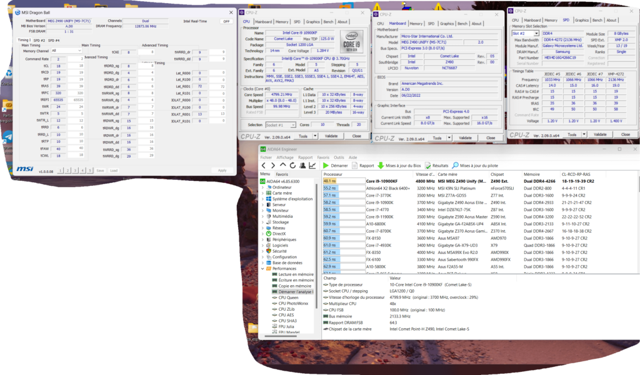Click the AIDA64 graph chart toolbar icon

point(312,165)
